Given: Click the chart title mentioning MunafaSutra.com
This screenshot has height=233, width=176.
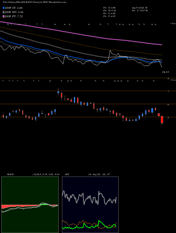Looking at the screenshot, I should tap(34, 2).
